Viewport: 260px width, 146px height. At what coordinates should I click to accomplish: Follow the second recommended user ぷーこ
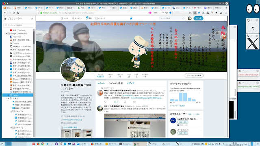click(x=182, y=133)
